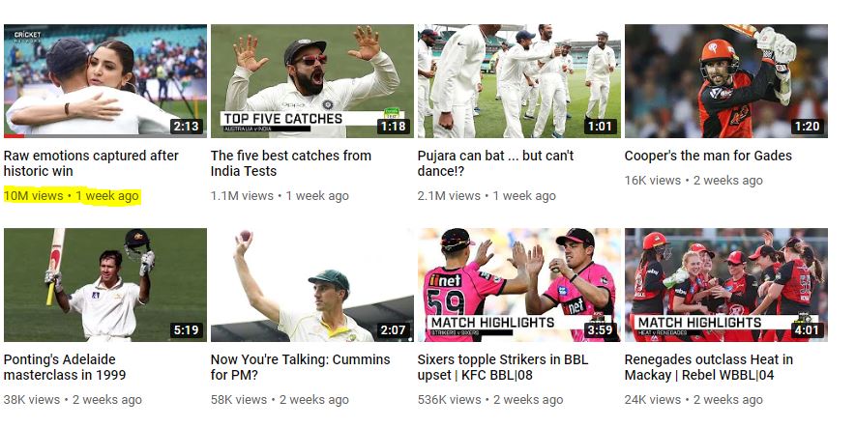Open Ponting's Adelaide masterclass thumbnail
Image resolution: width=856 pixels, height=428 pixels.
105,285
